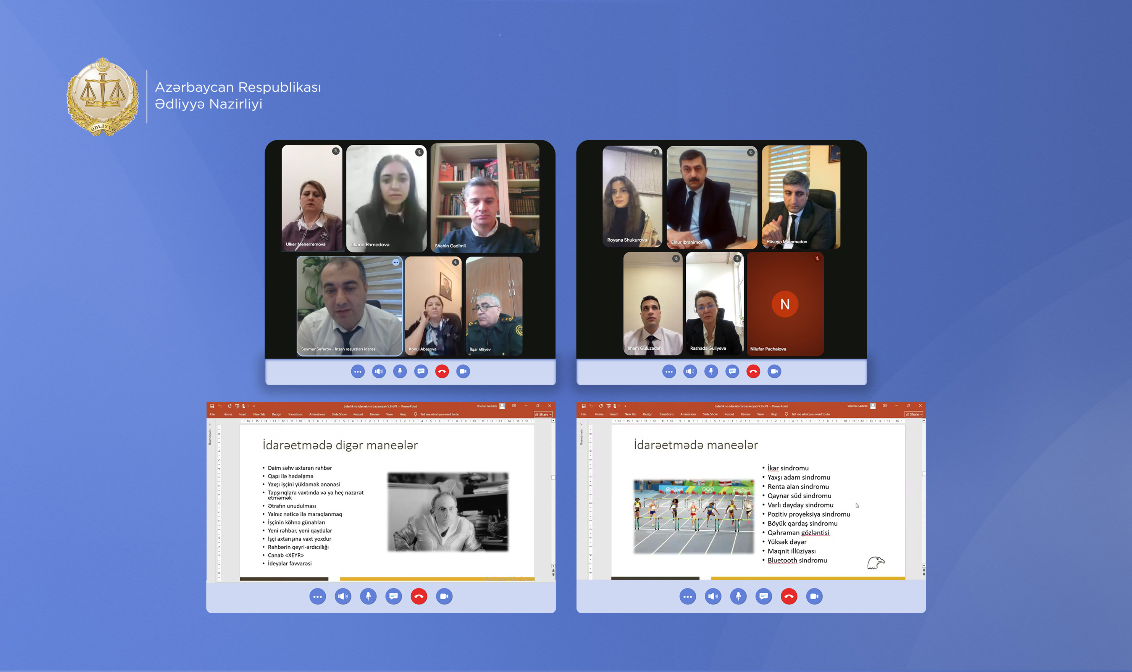Expand Share dropdown in left PowerPoint window
1132x672 pixels.
point(550,414)
